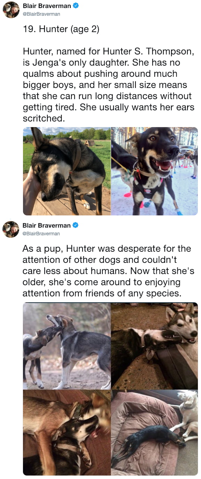Open photo of dog lying beside husky
This screenshot has height=479, width=201.
tap(155, 346)
